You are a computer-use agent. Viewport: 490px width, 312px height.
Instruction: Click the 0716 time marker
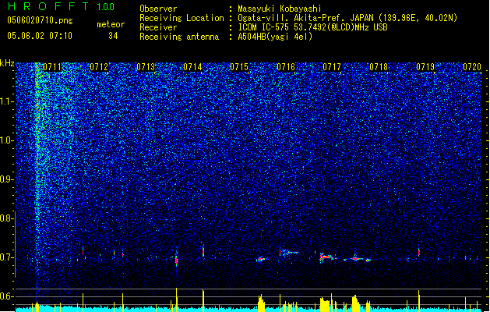(286, 67)
